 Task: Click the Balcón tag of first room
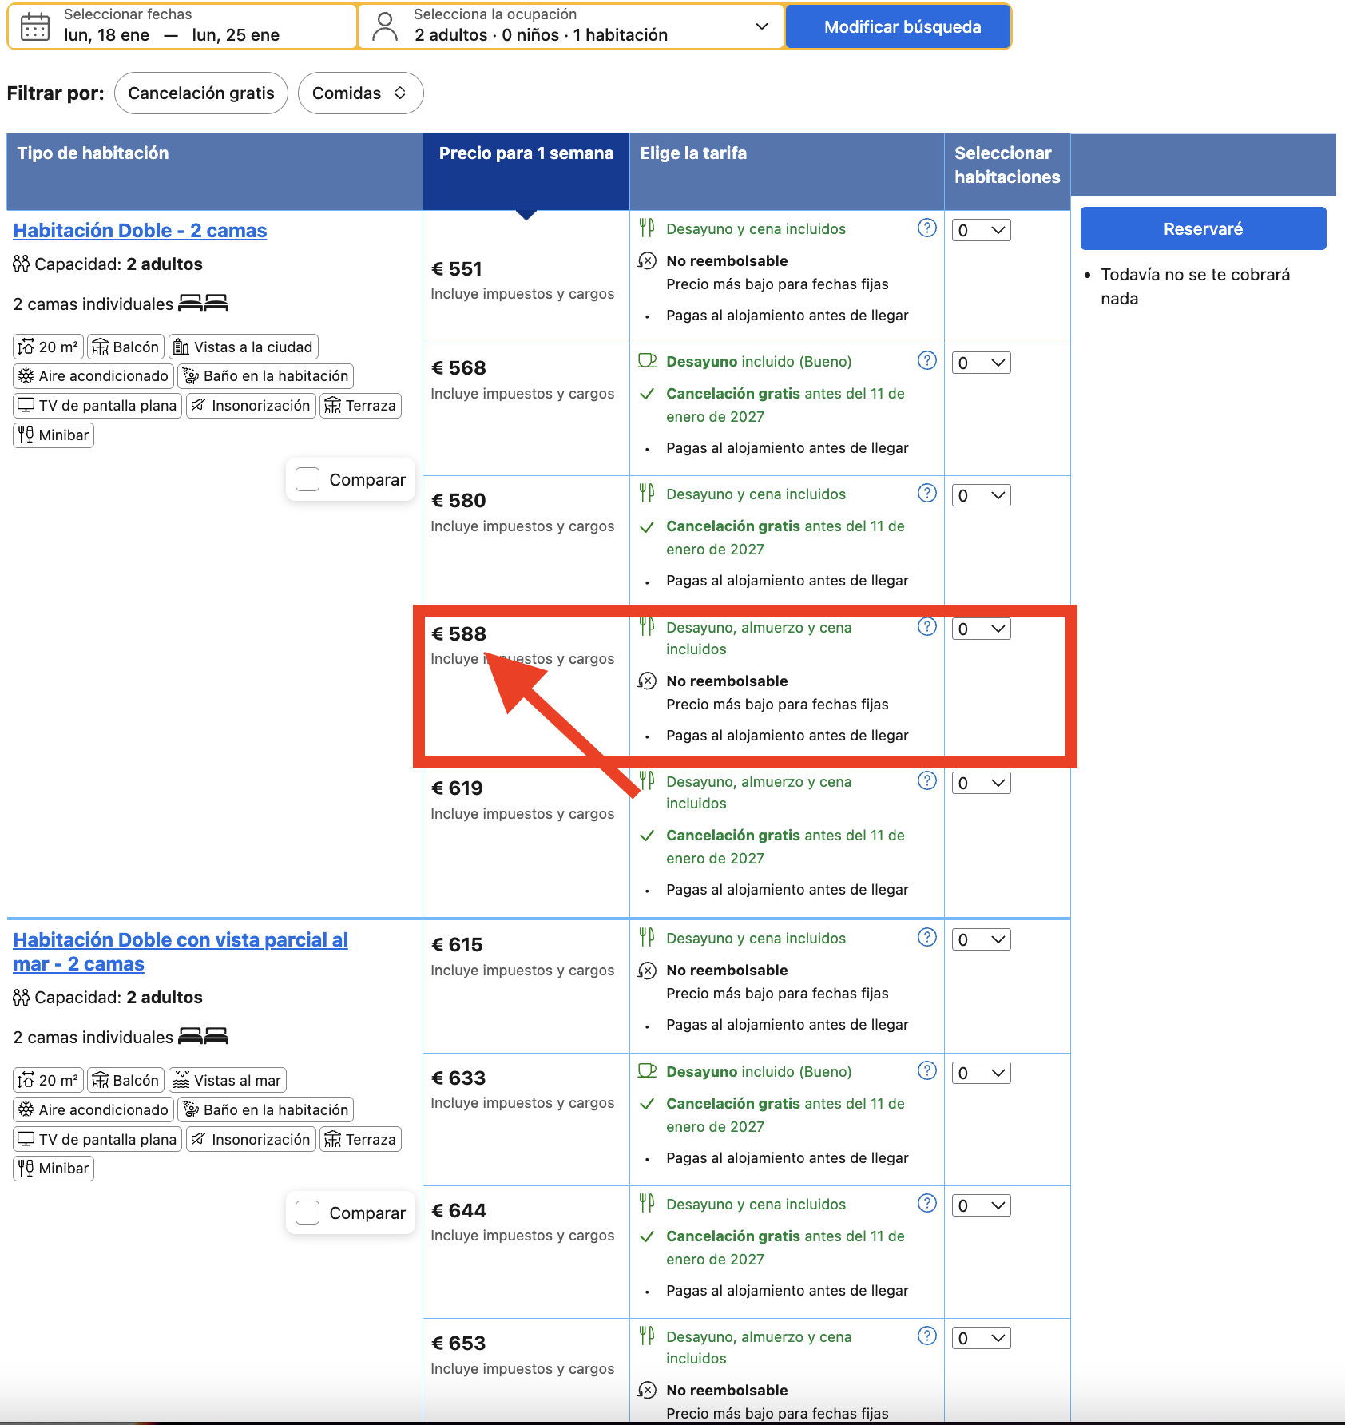pos(125,347)
